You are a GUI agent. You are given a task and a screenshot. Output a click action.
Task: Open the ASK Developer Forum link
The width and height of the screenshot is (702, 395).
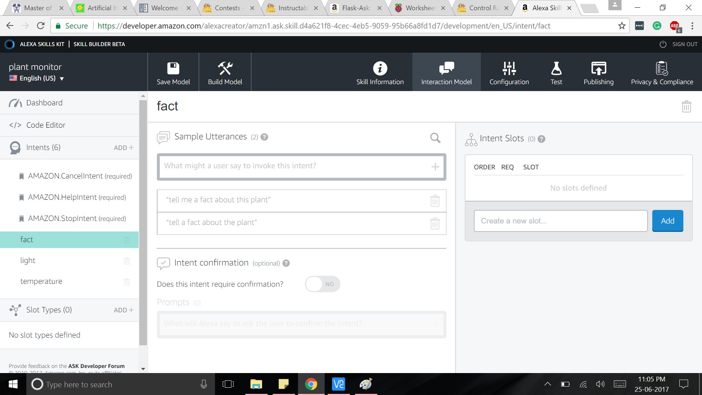pos(96,366)
